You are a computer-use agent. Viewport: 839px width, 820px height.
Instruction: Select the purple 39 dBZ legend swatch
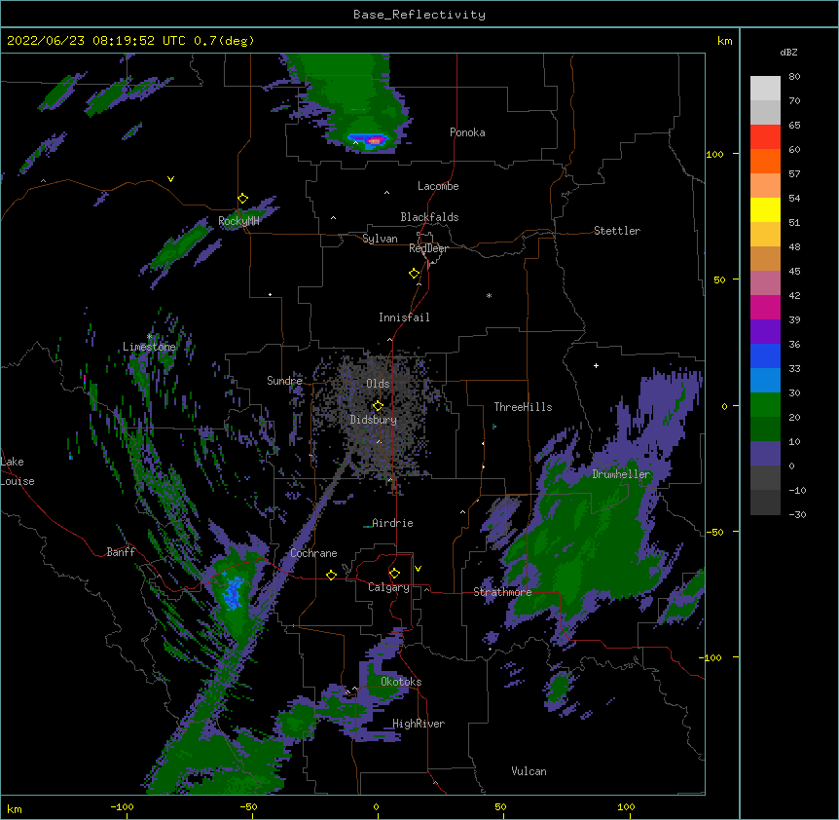point(765,331)
